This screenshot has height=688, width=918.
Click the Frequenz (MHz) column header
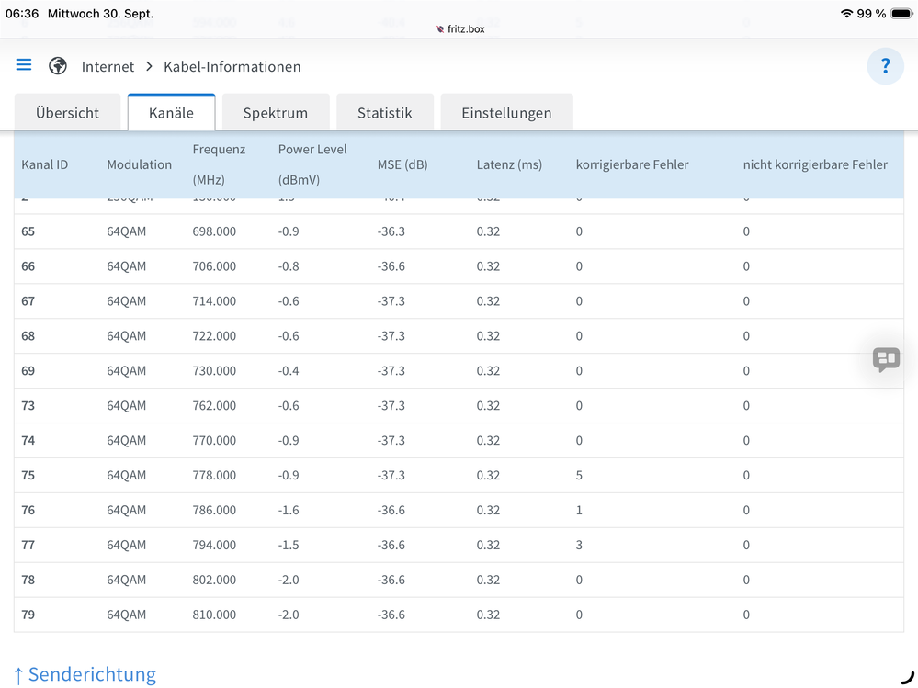(x=219, y=164)
